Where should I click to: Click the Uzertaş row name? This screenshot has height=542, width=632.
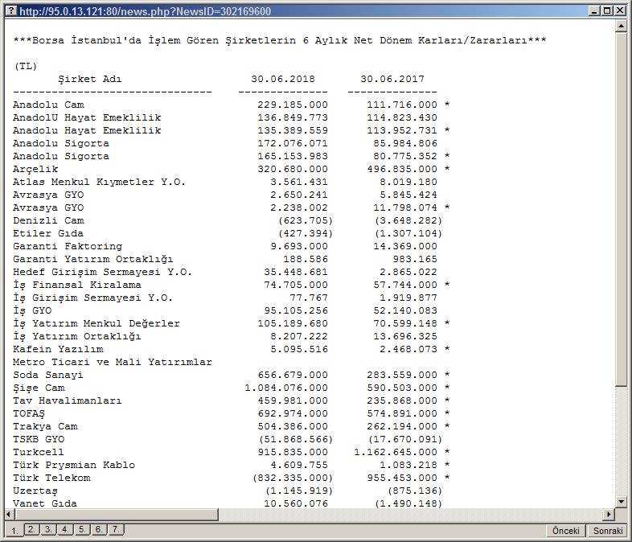(35, 491)
